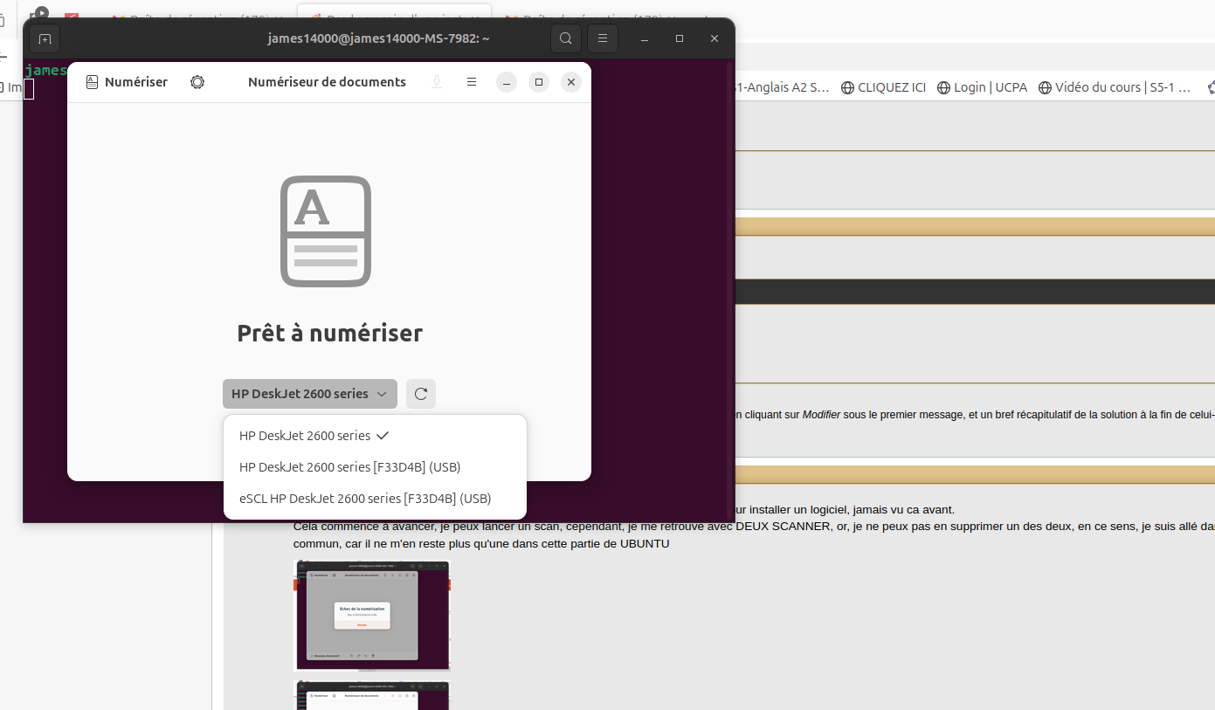This screenshot has height=710, width=1215.
Task: Click the Numériser scan button
Action: coord(127,82)
